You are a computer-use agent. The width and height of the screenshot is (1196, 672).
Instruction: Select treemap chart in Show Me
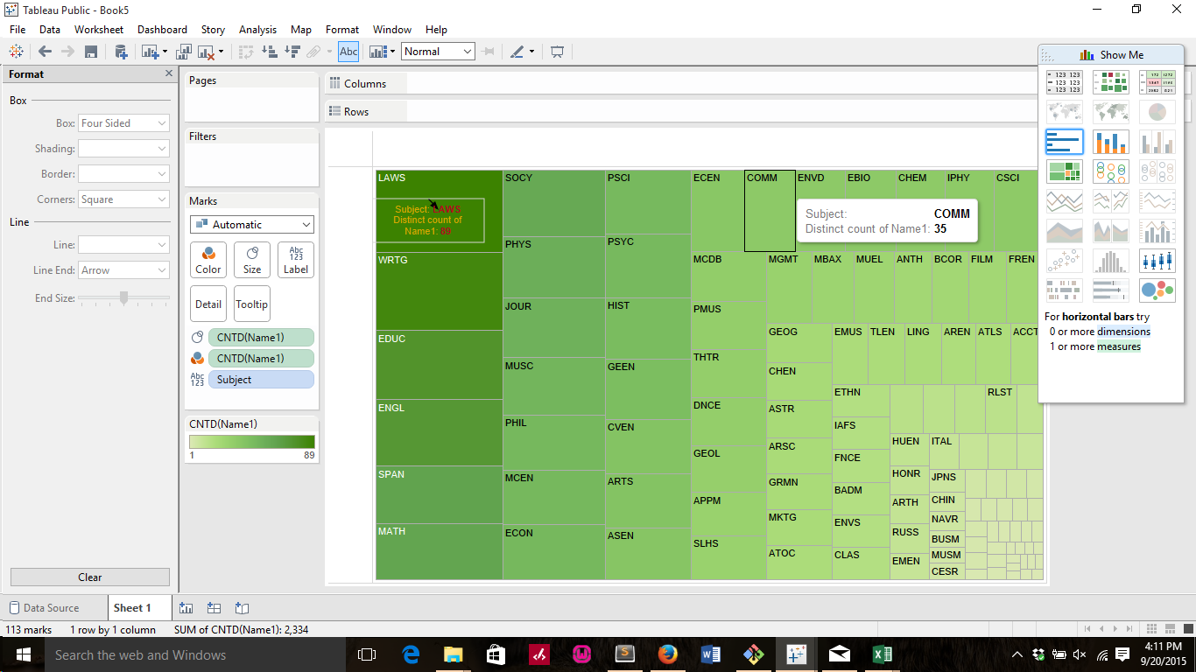pyautogui.click(x=1065, y=171)
